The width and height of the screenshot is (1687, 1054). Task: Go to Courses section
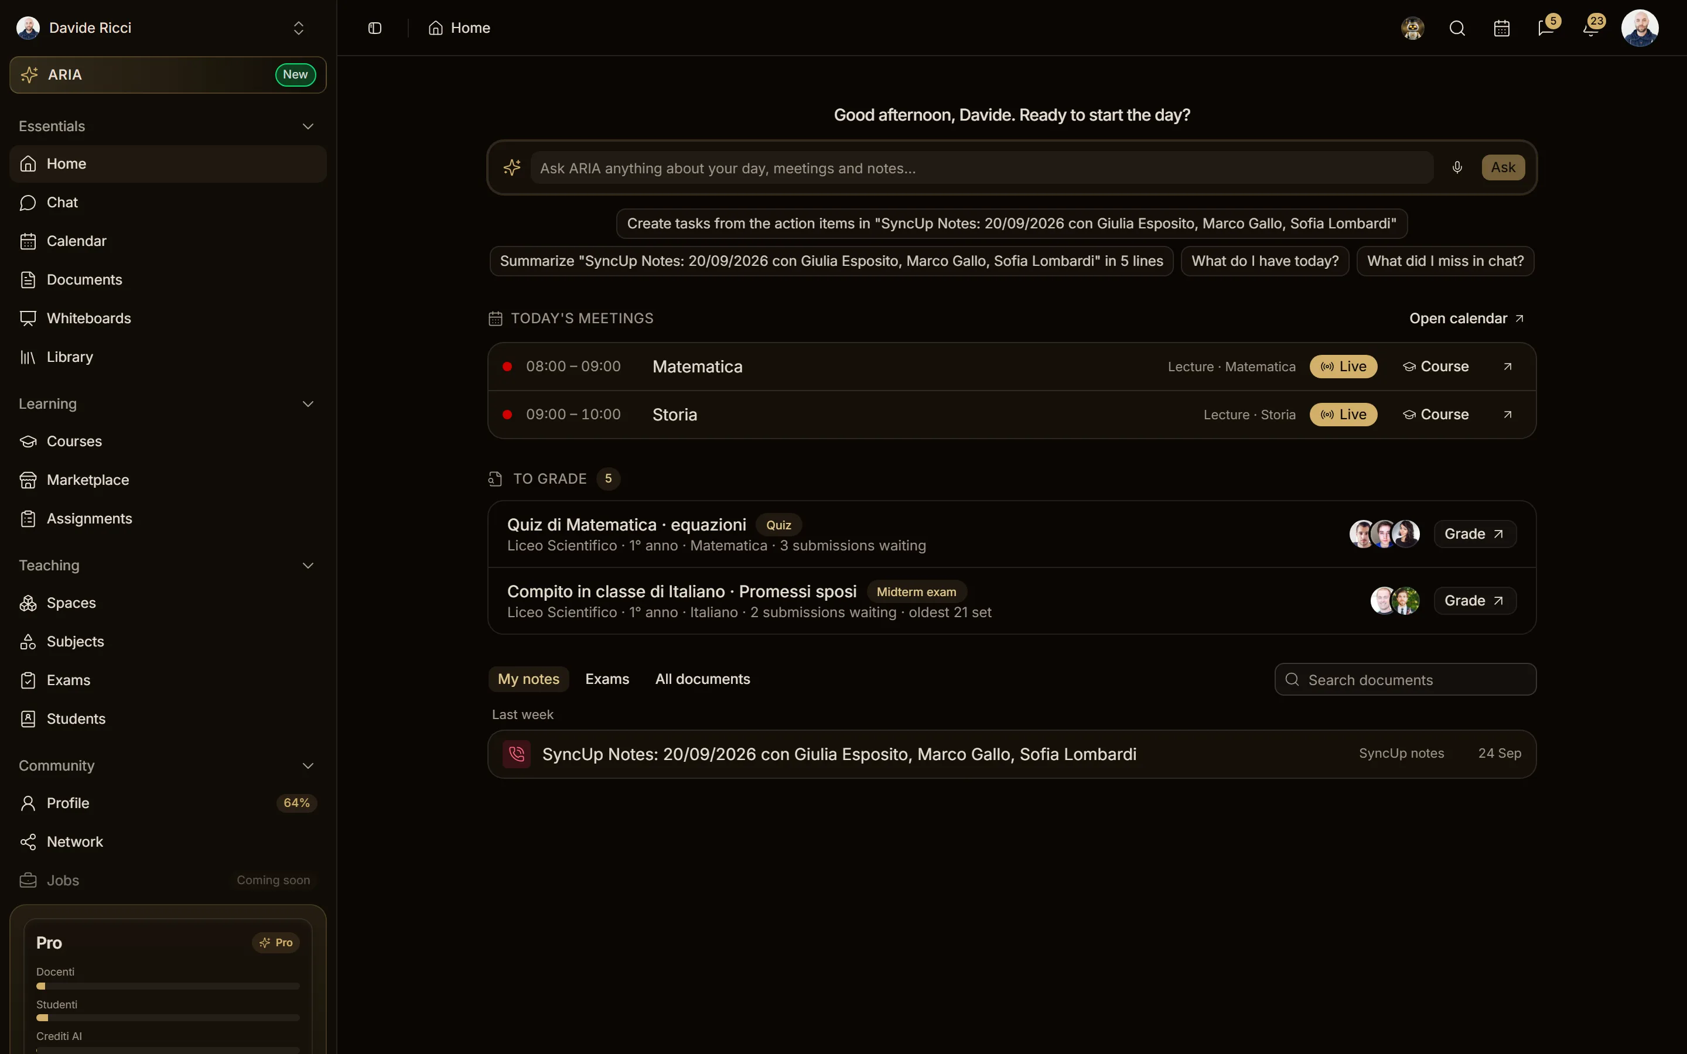[168, 442]
